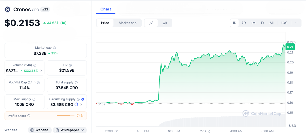Click the Profile score progress bar

pos(65,116)
